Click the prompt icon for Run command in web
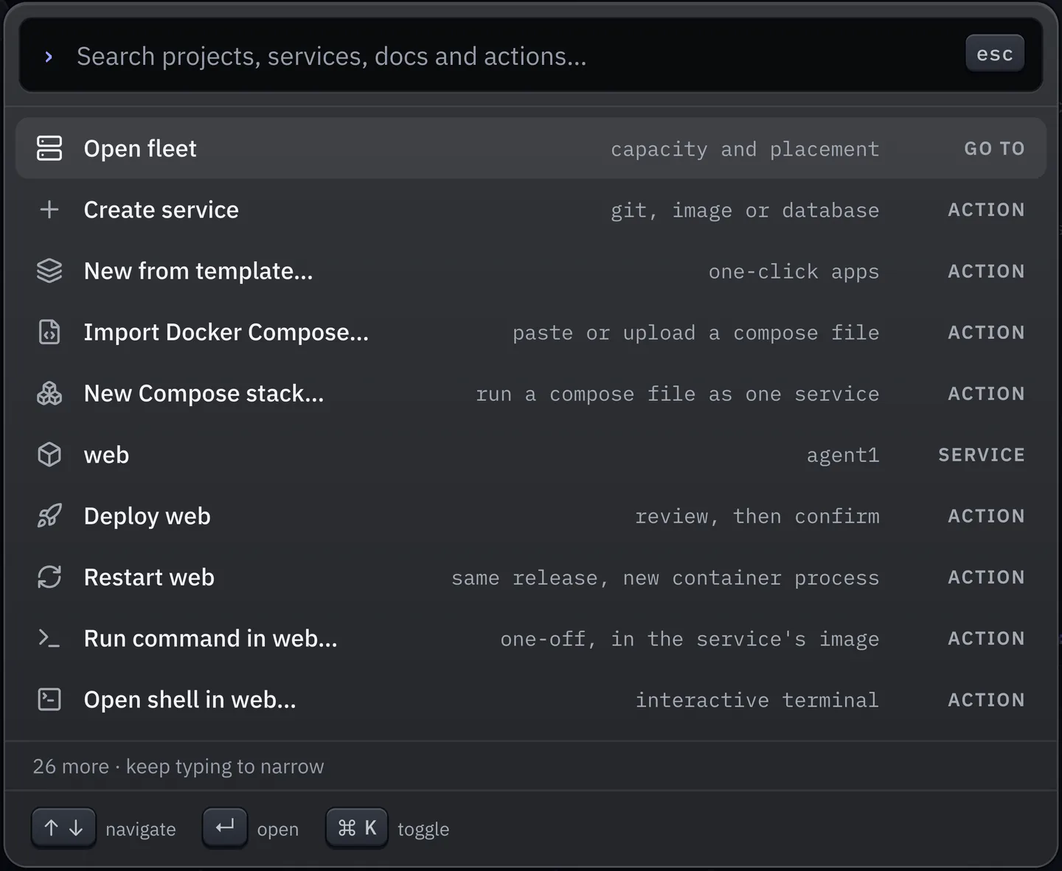This screenshot has width=1062, height=871. [49, 637]
